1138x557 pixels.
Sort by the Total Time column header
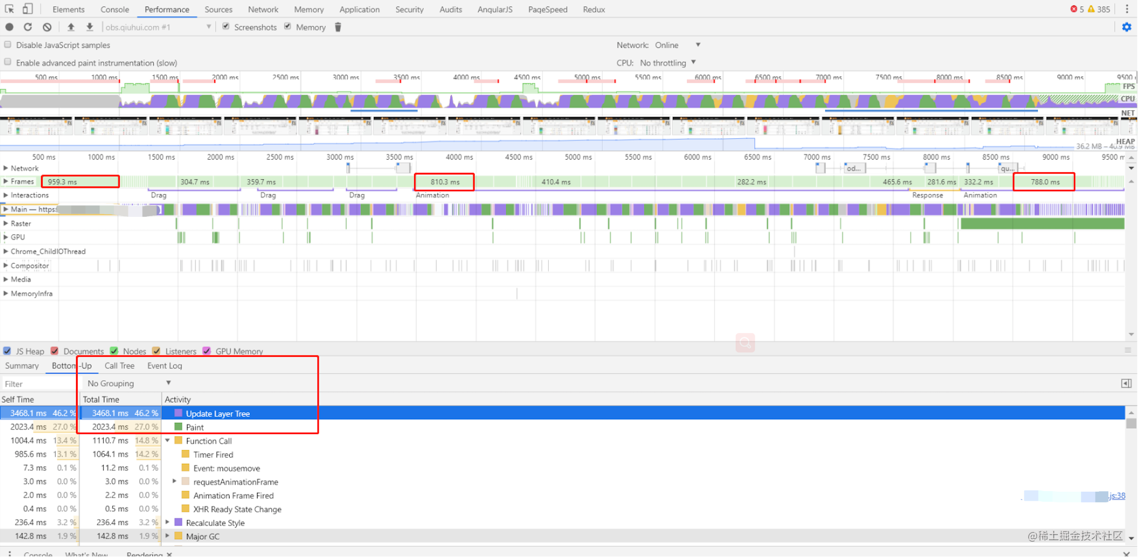coord(121,400)
